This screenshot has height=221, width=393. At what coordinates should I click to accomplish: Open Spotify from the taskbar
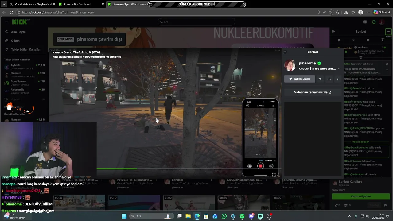[x=242, y=216]
